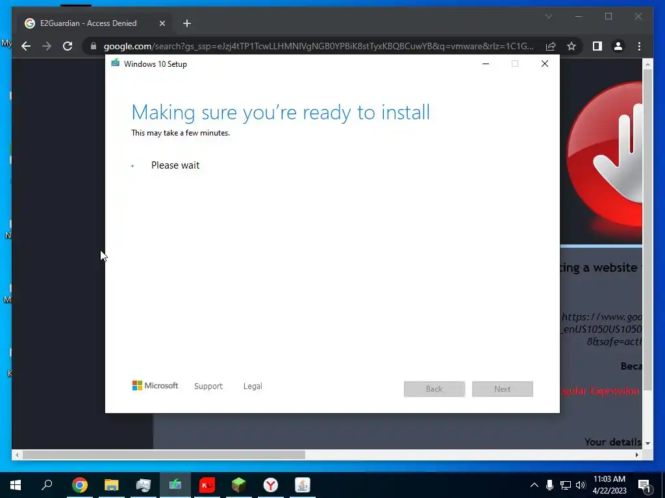Select the E2Guardian - Access Denied tab

click(x=94, y=23)
